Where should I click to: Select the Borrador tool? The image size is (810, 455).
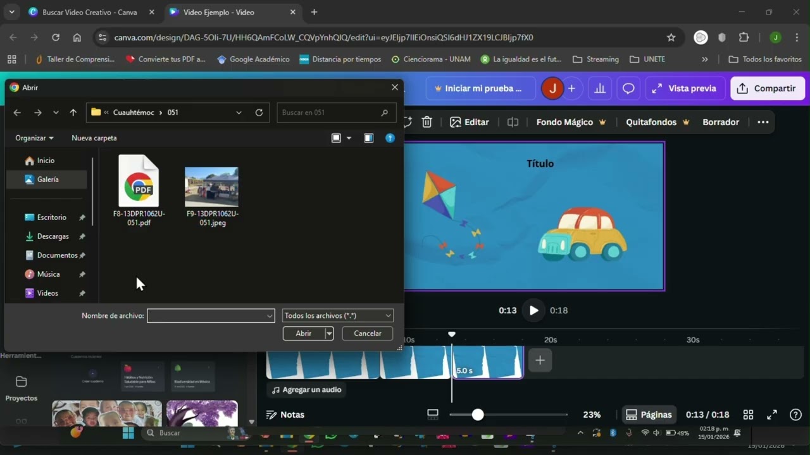[x=721, y=122]
